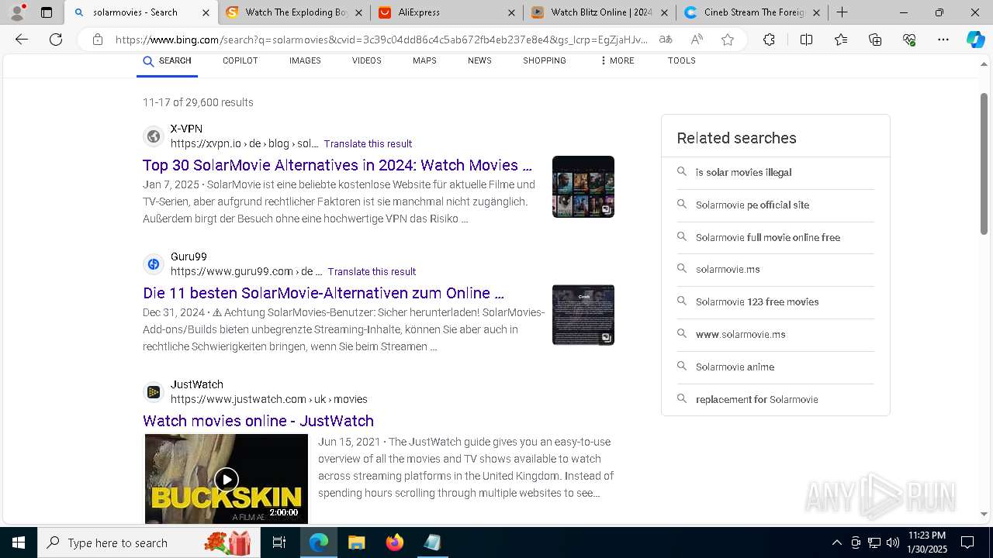Close the solarmovies Search tab

206,12
